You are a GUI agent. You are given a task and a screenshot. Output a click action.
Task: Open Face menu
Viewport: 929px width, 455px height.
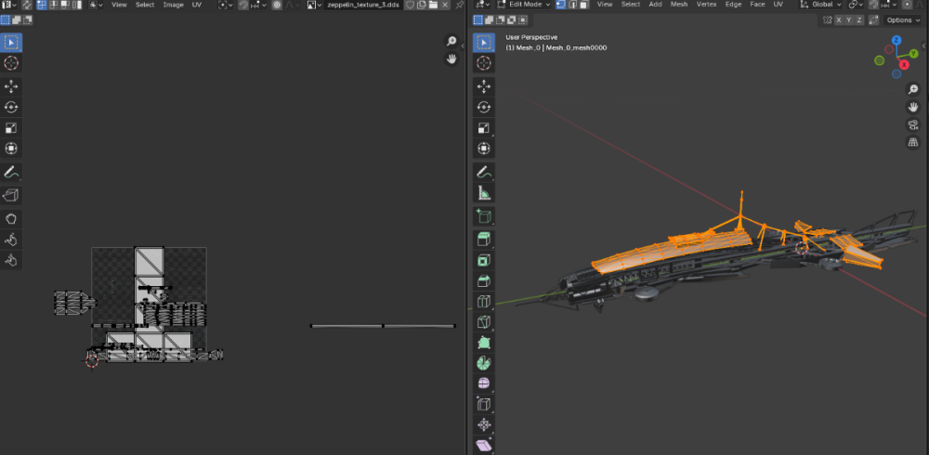click(757, 5)
